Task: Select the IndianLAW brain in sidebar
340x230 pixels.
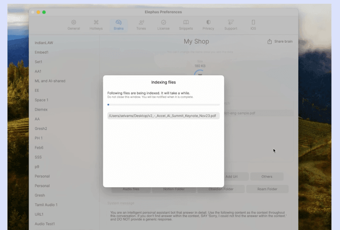Action: pyautogui.click(x=44, y=43)
